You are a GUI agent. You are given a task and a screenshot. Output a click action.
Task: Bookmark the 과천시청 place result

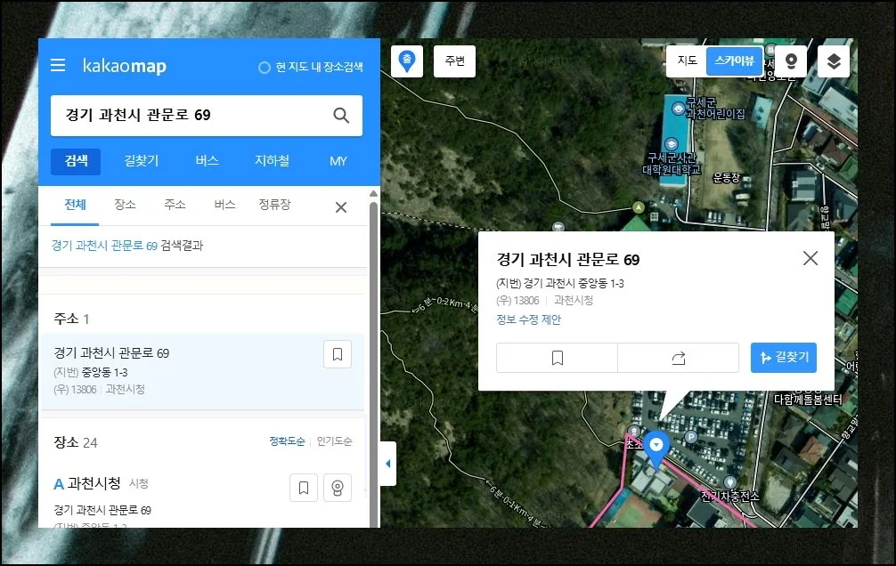click(304, 488)
